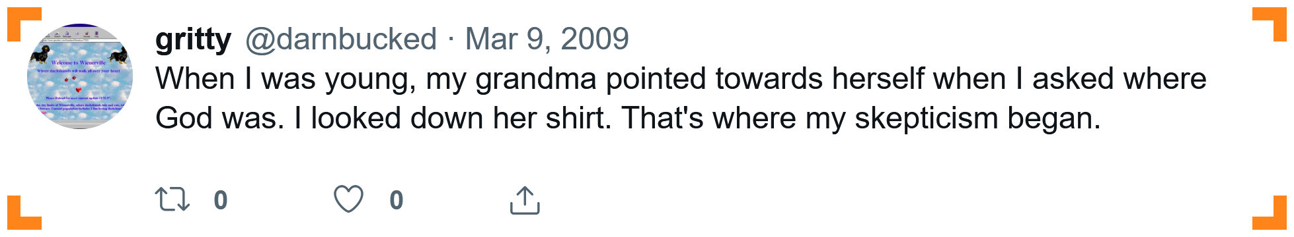Image resolution: width=1294 pixels, height=237 pixels.
Task: Click the bottom-right orange corner bracket
Action: (1270, 213)
